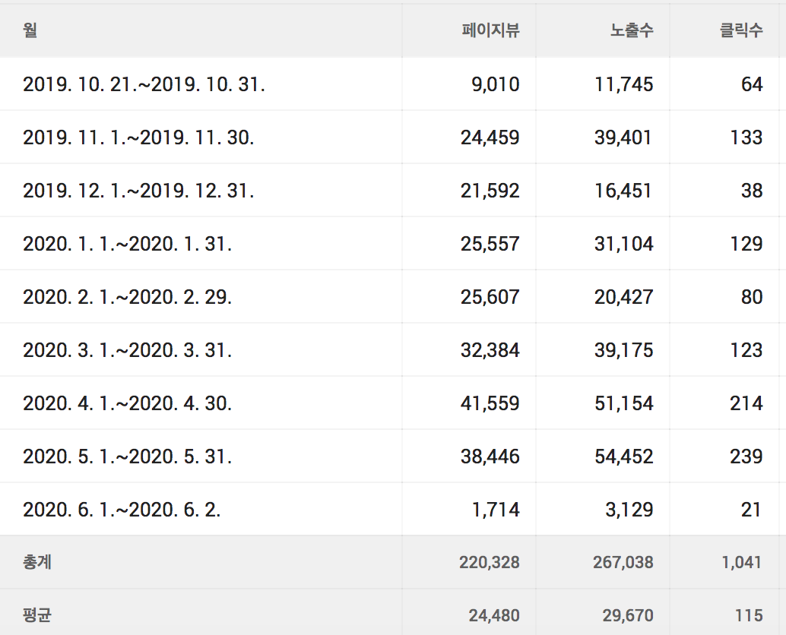
Task: Click page views value 41,559
Action: 490,403
